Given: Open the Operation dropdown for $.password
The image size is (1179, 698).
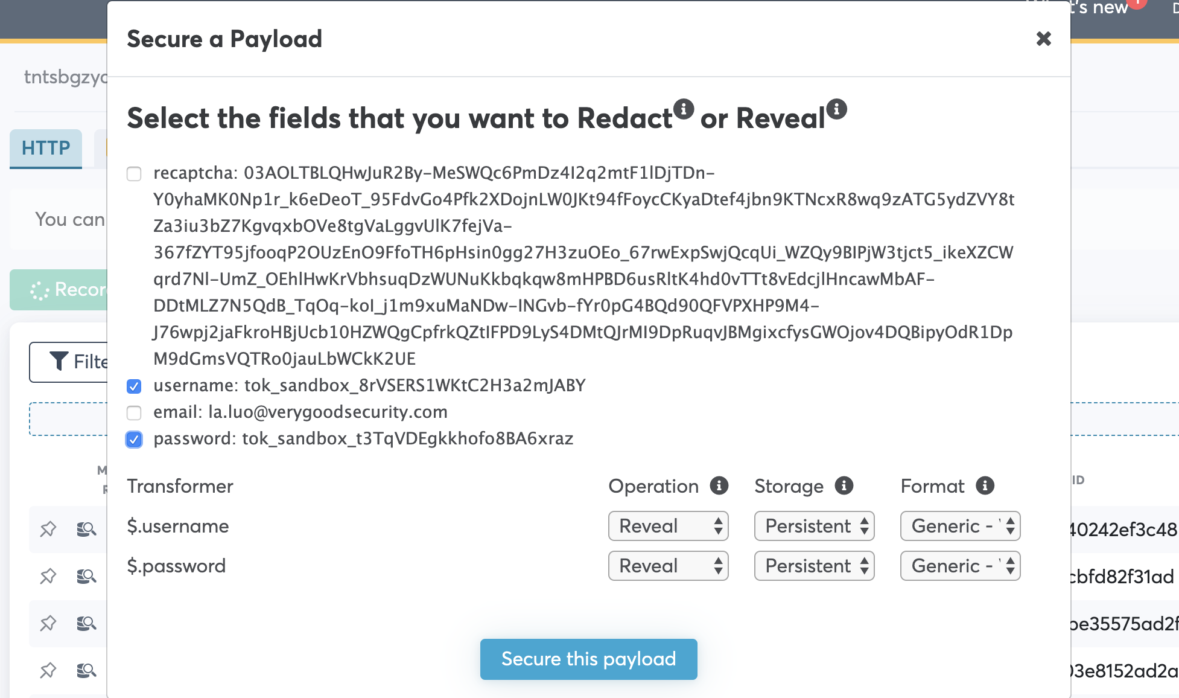Looking at the screenshot, I should click(x=668, y=566).
